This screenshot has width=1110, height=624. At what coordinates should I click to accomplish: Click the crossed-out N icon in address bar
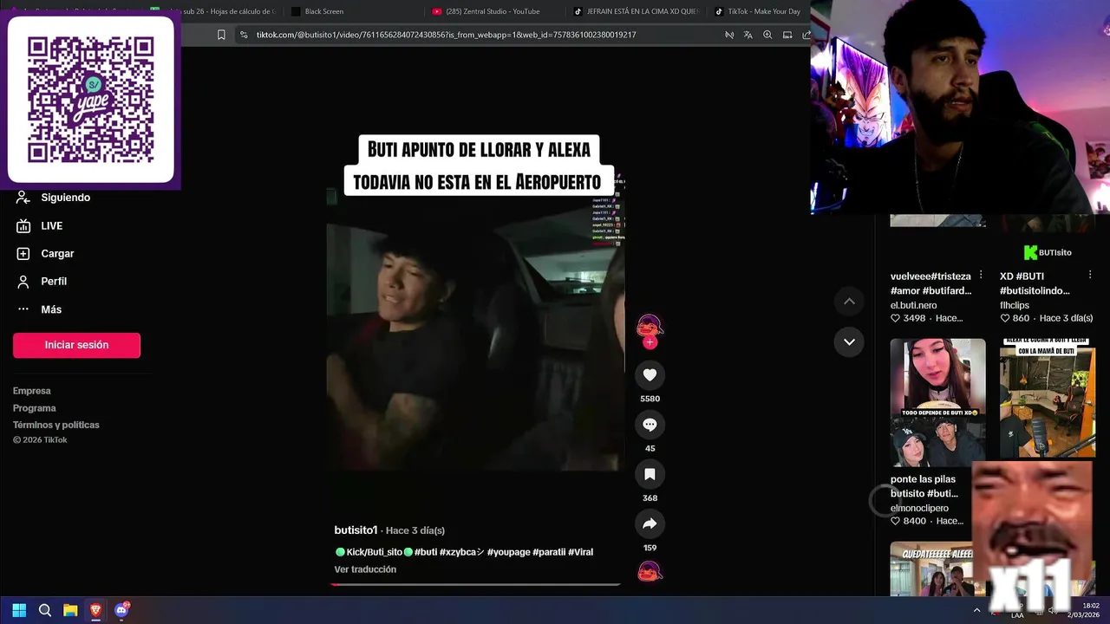pos(728,35)
